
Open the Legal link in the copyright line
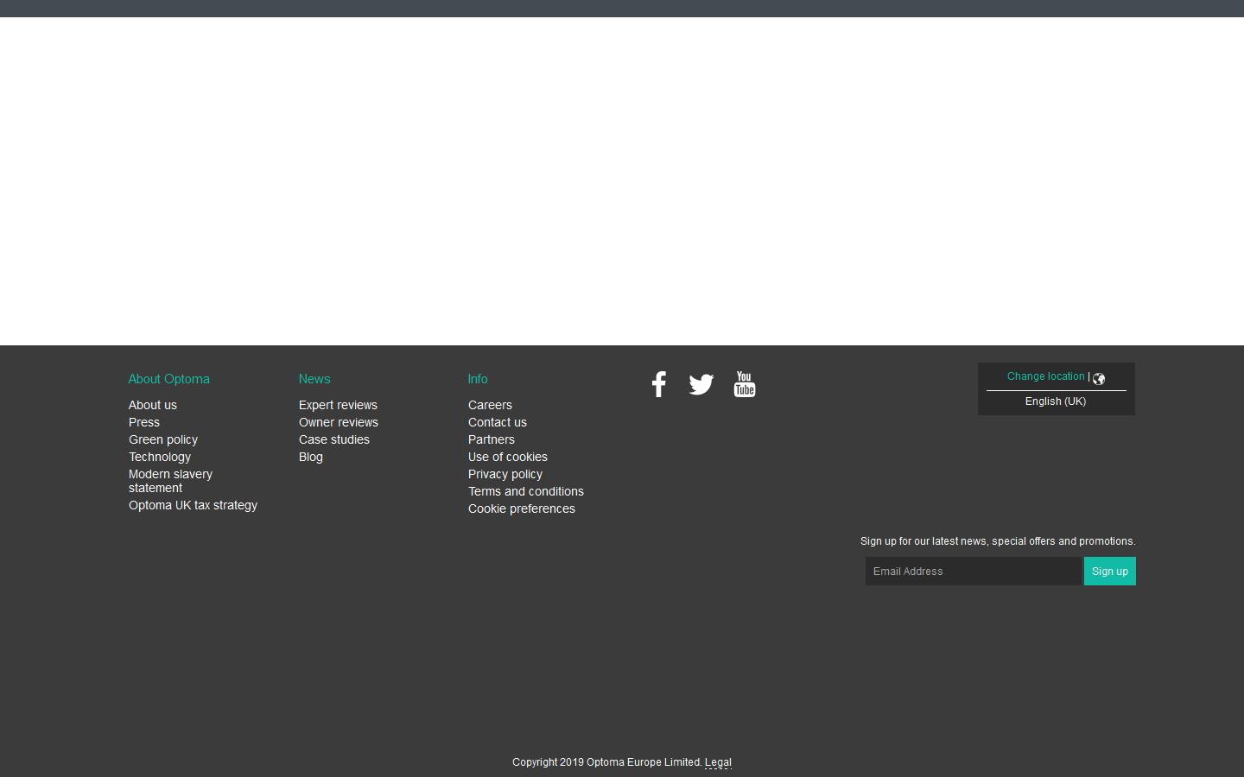click(718, 762)
